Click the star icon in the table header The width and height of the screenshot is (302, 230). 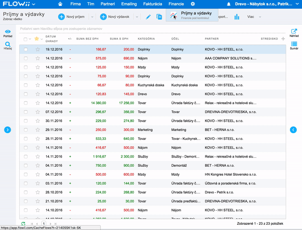[x=36, y=39]
